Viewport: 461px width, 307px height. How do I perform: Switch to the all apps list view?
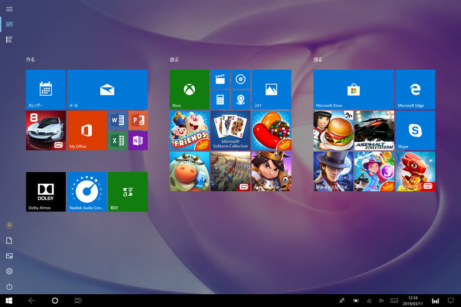[9, 39]
